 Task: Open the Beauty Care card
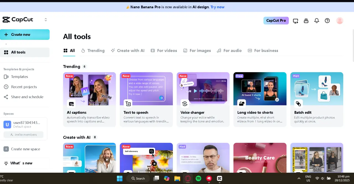click(260, 158)
